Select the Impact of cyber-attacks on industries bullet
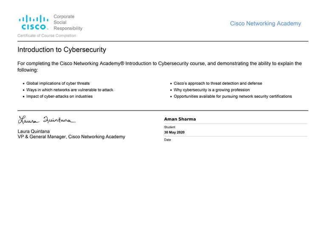The image size is (326, 230). click(59, 96)
